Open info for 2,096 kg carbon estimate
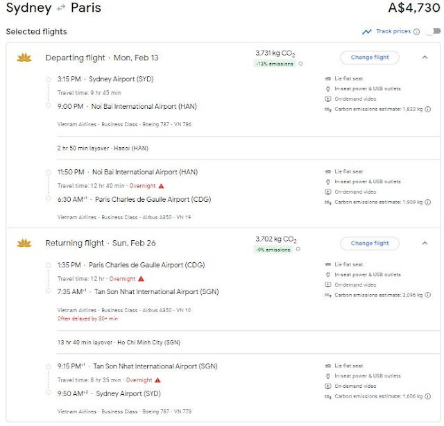Screen dimensions: 444x426 click(x=428, y=295)
